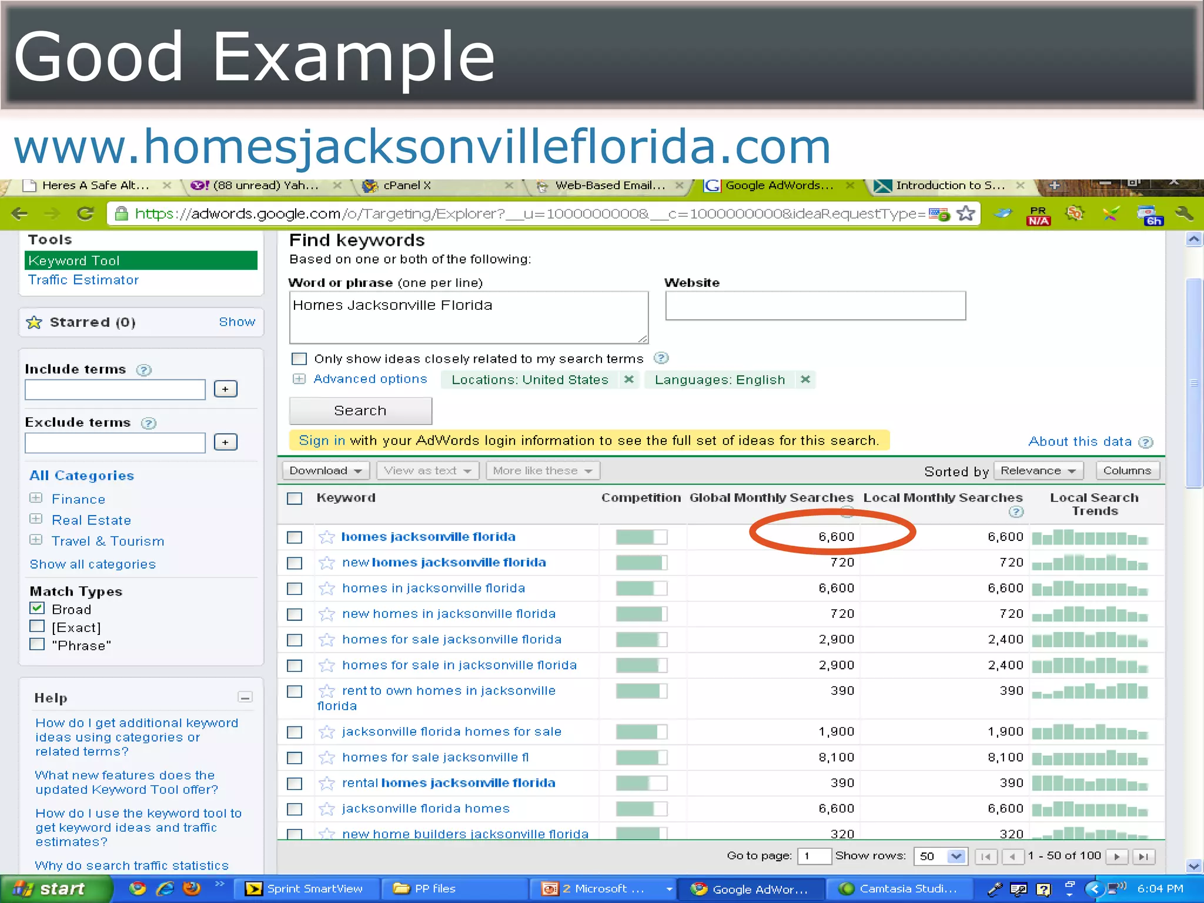Open the Sorted by Relevance dropdown
The height and width of the screenshot is (903, 1204).
1038,471
